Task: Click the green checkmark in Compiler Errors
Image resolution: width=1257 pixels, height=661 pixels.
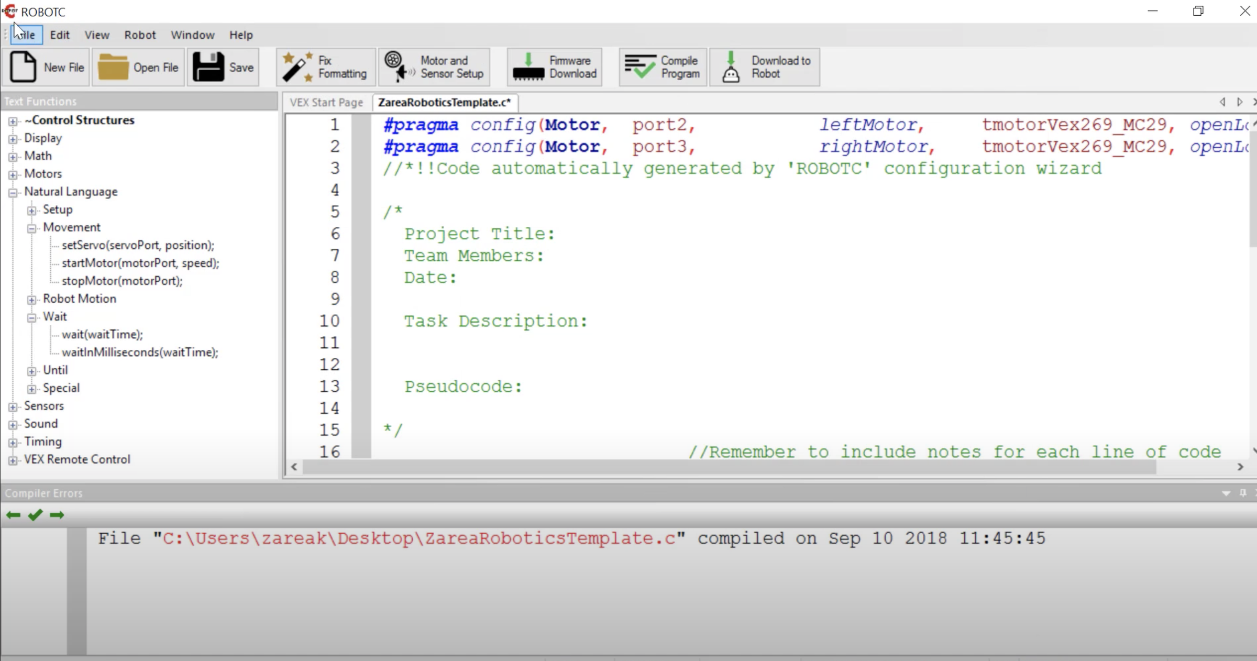Action: pos(35,515)
